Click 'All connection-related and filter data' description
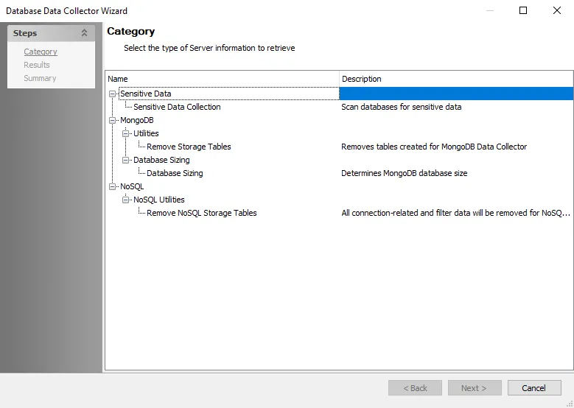The width and height of the screenshot is (574, 408). point(456,213)
